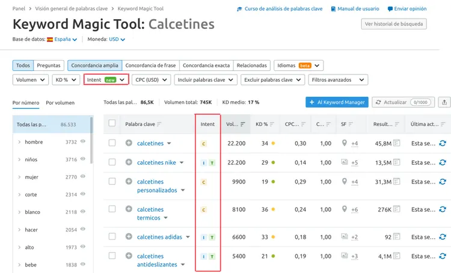Add 'calcetines antideslizantes' using plus icon
The height and width of the screenshot is (273, 451).
coord(129,256)
